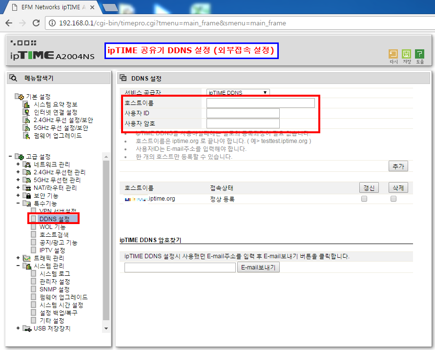This screenshot has width=435, height=350.
Task: Select DDNS 설정 in the sidebar menu
Action: (54, 218)
